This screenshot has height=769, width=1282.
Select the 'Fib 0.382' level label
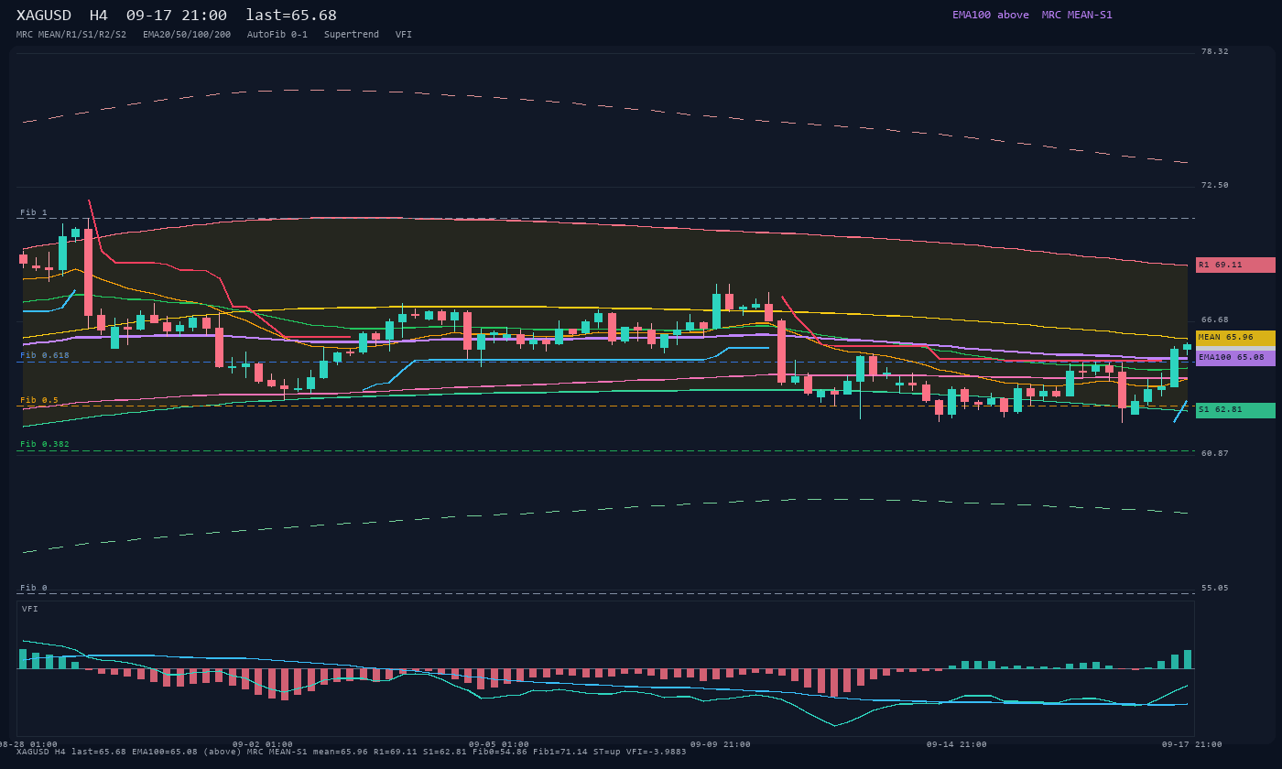(x=45, y=444)
